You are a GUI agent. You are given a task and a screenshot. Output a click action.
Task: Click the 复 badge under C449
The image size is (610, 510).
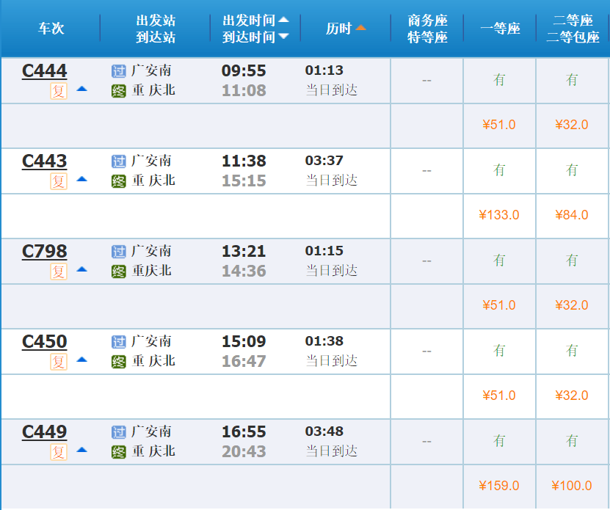(x=59, y=452)
